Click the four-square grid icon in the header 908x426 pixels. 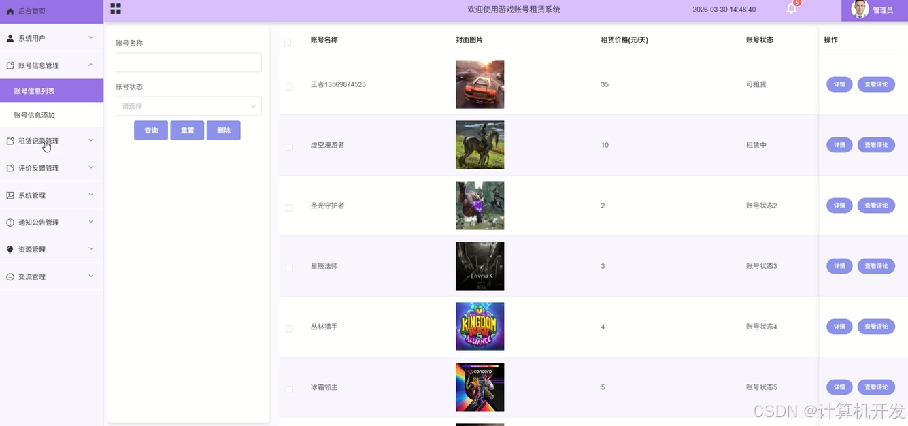coord(116,9)
